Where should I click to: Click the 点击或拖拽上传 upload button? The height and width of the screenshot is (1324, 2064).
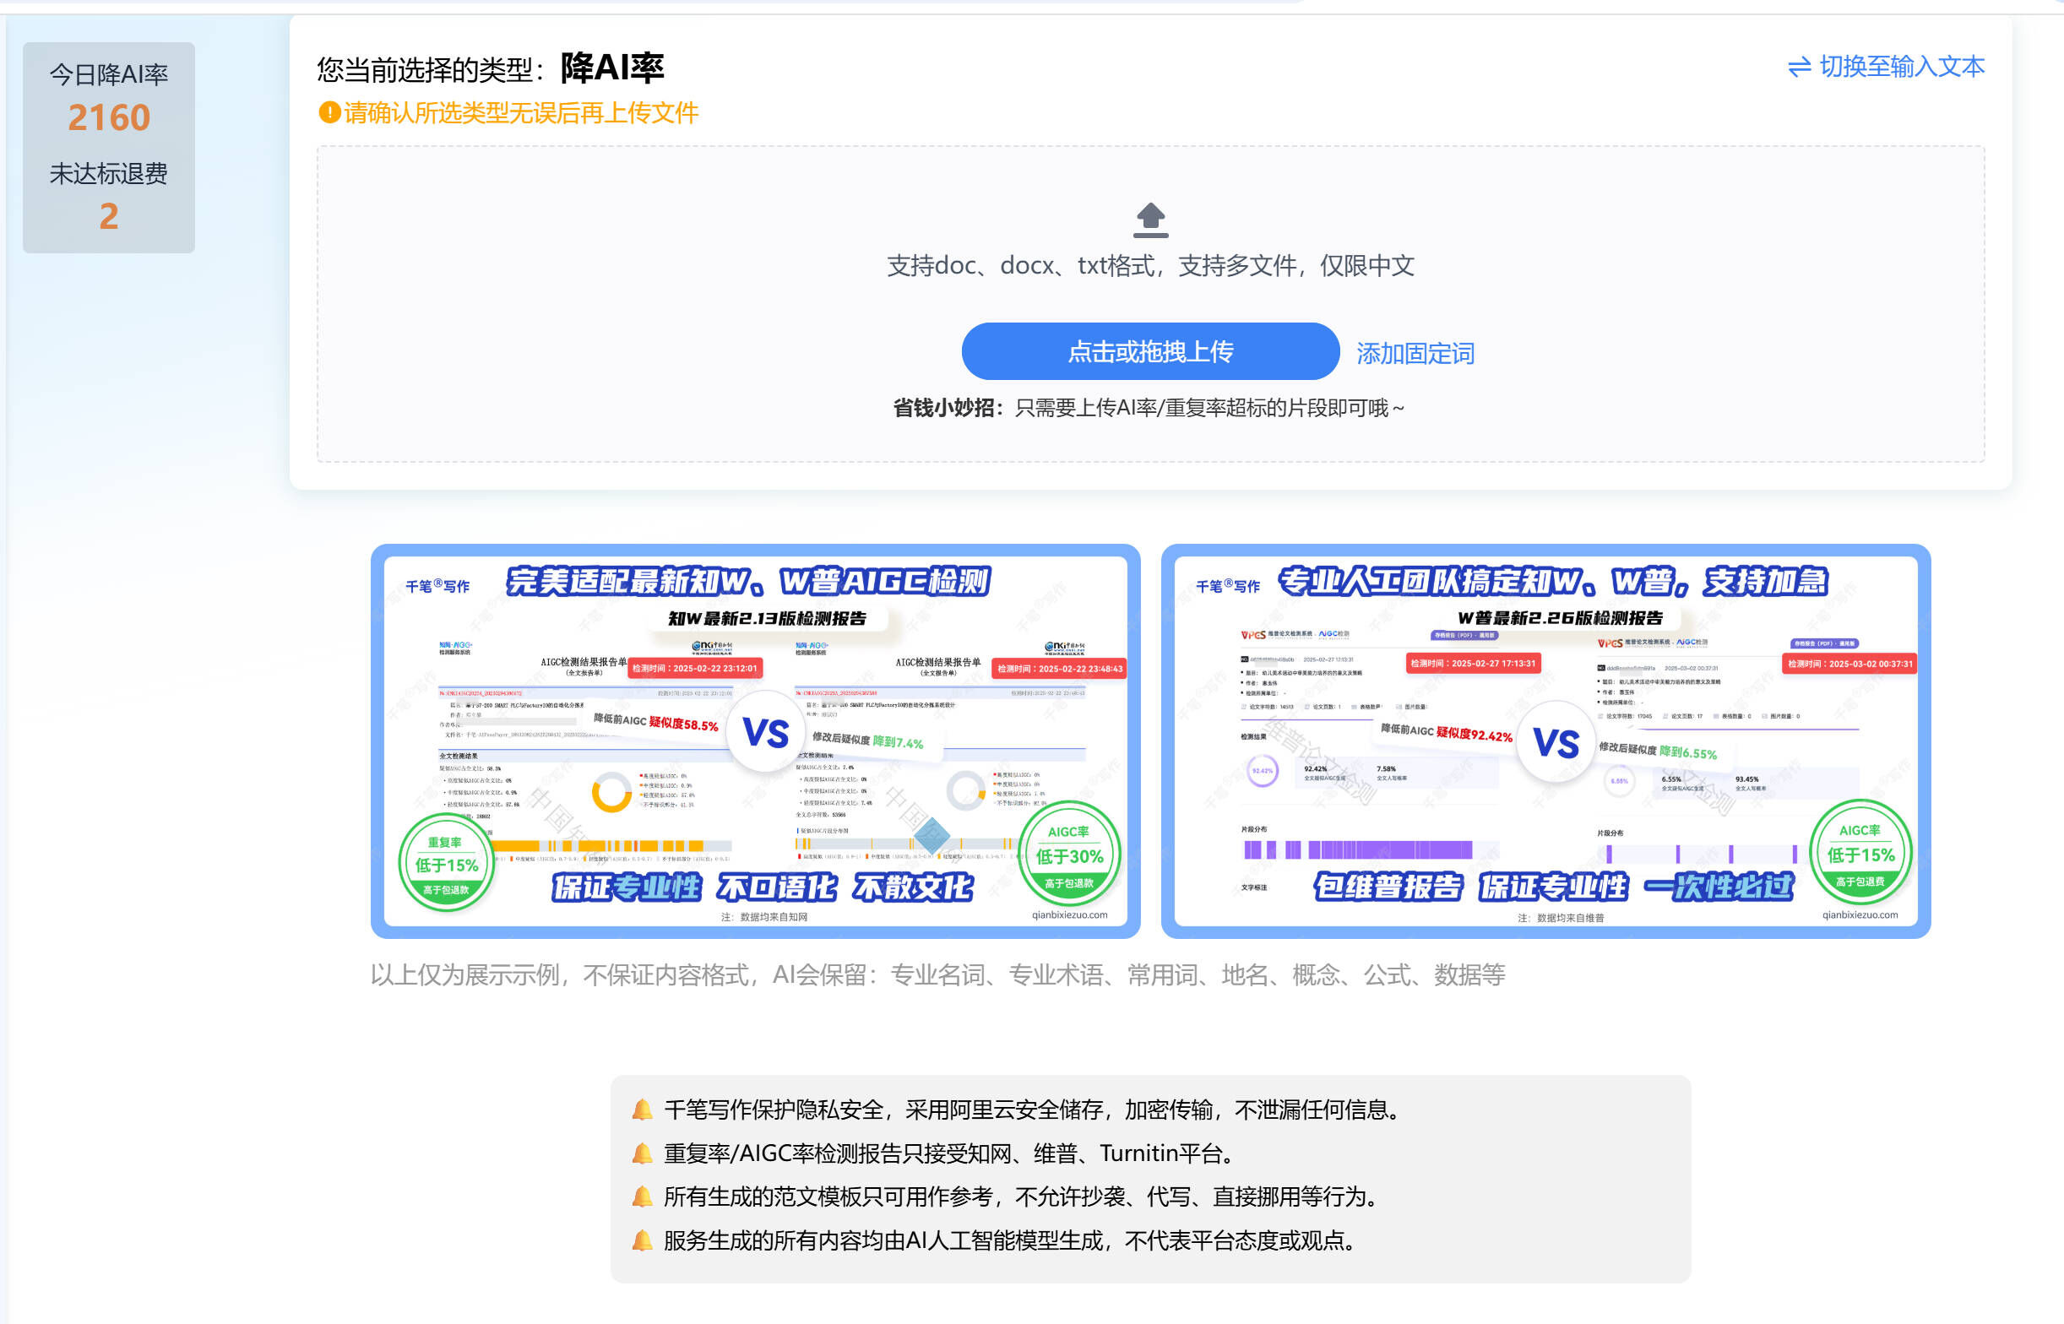(1150, 350)
